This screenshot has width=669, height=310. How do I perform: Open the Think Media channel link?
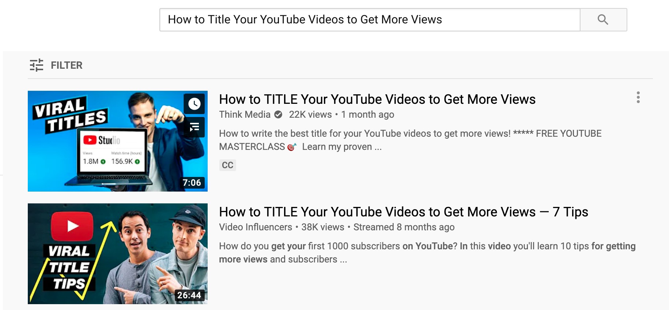point(245,114)
